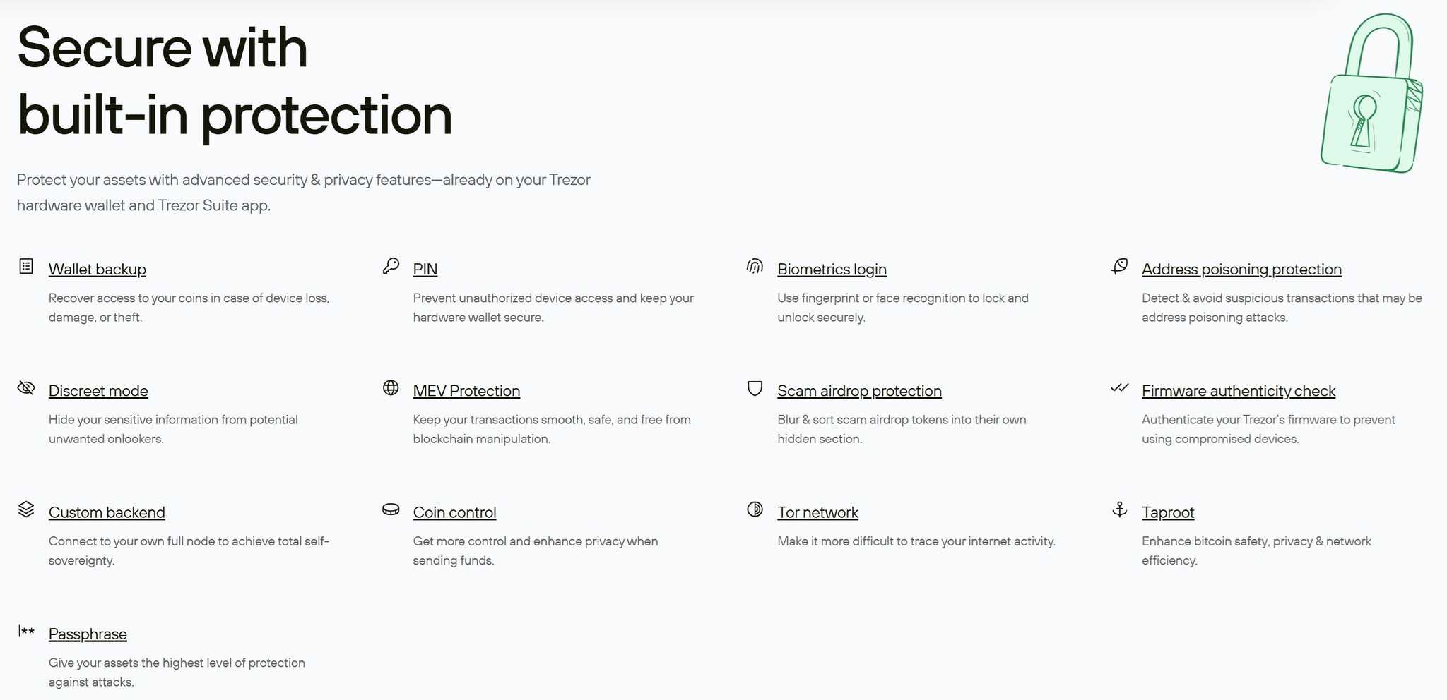Click the Coin control coin icon
1447x700 pixels.
(391, 509)
